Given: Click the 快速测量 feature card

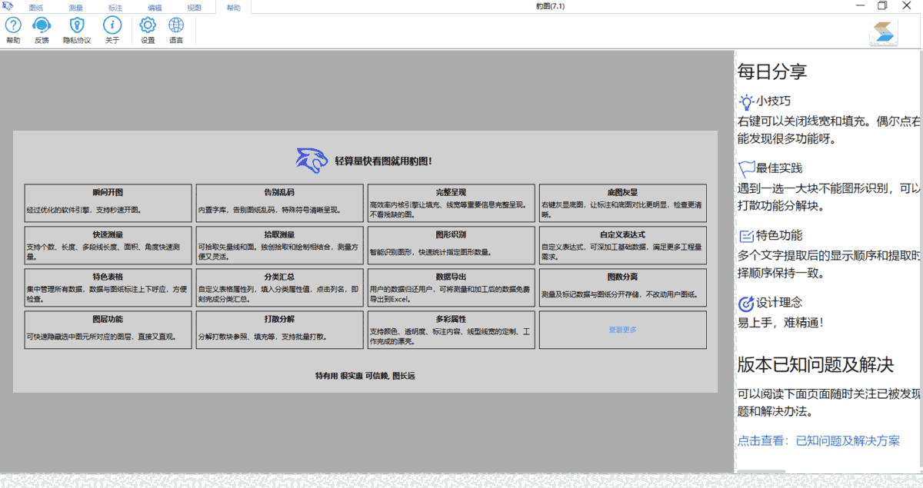Looking at the screenshot, I should pos(107,244).
